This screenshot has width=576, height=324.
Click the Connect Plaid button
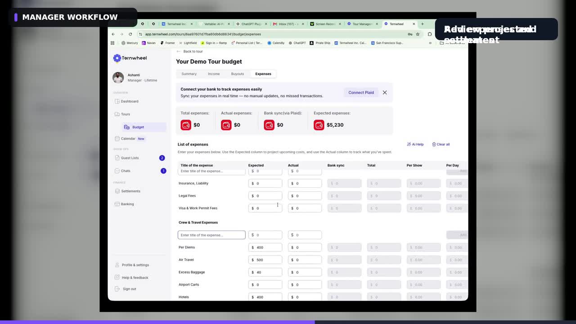click(x=361, y=93)
